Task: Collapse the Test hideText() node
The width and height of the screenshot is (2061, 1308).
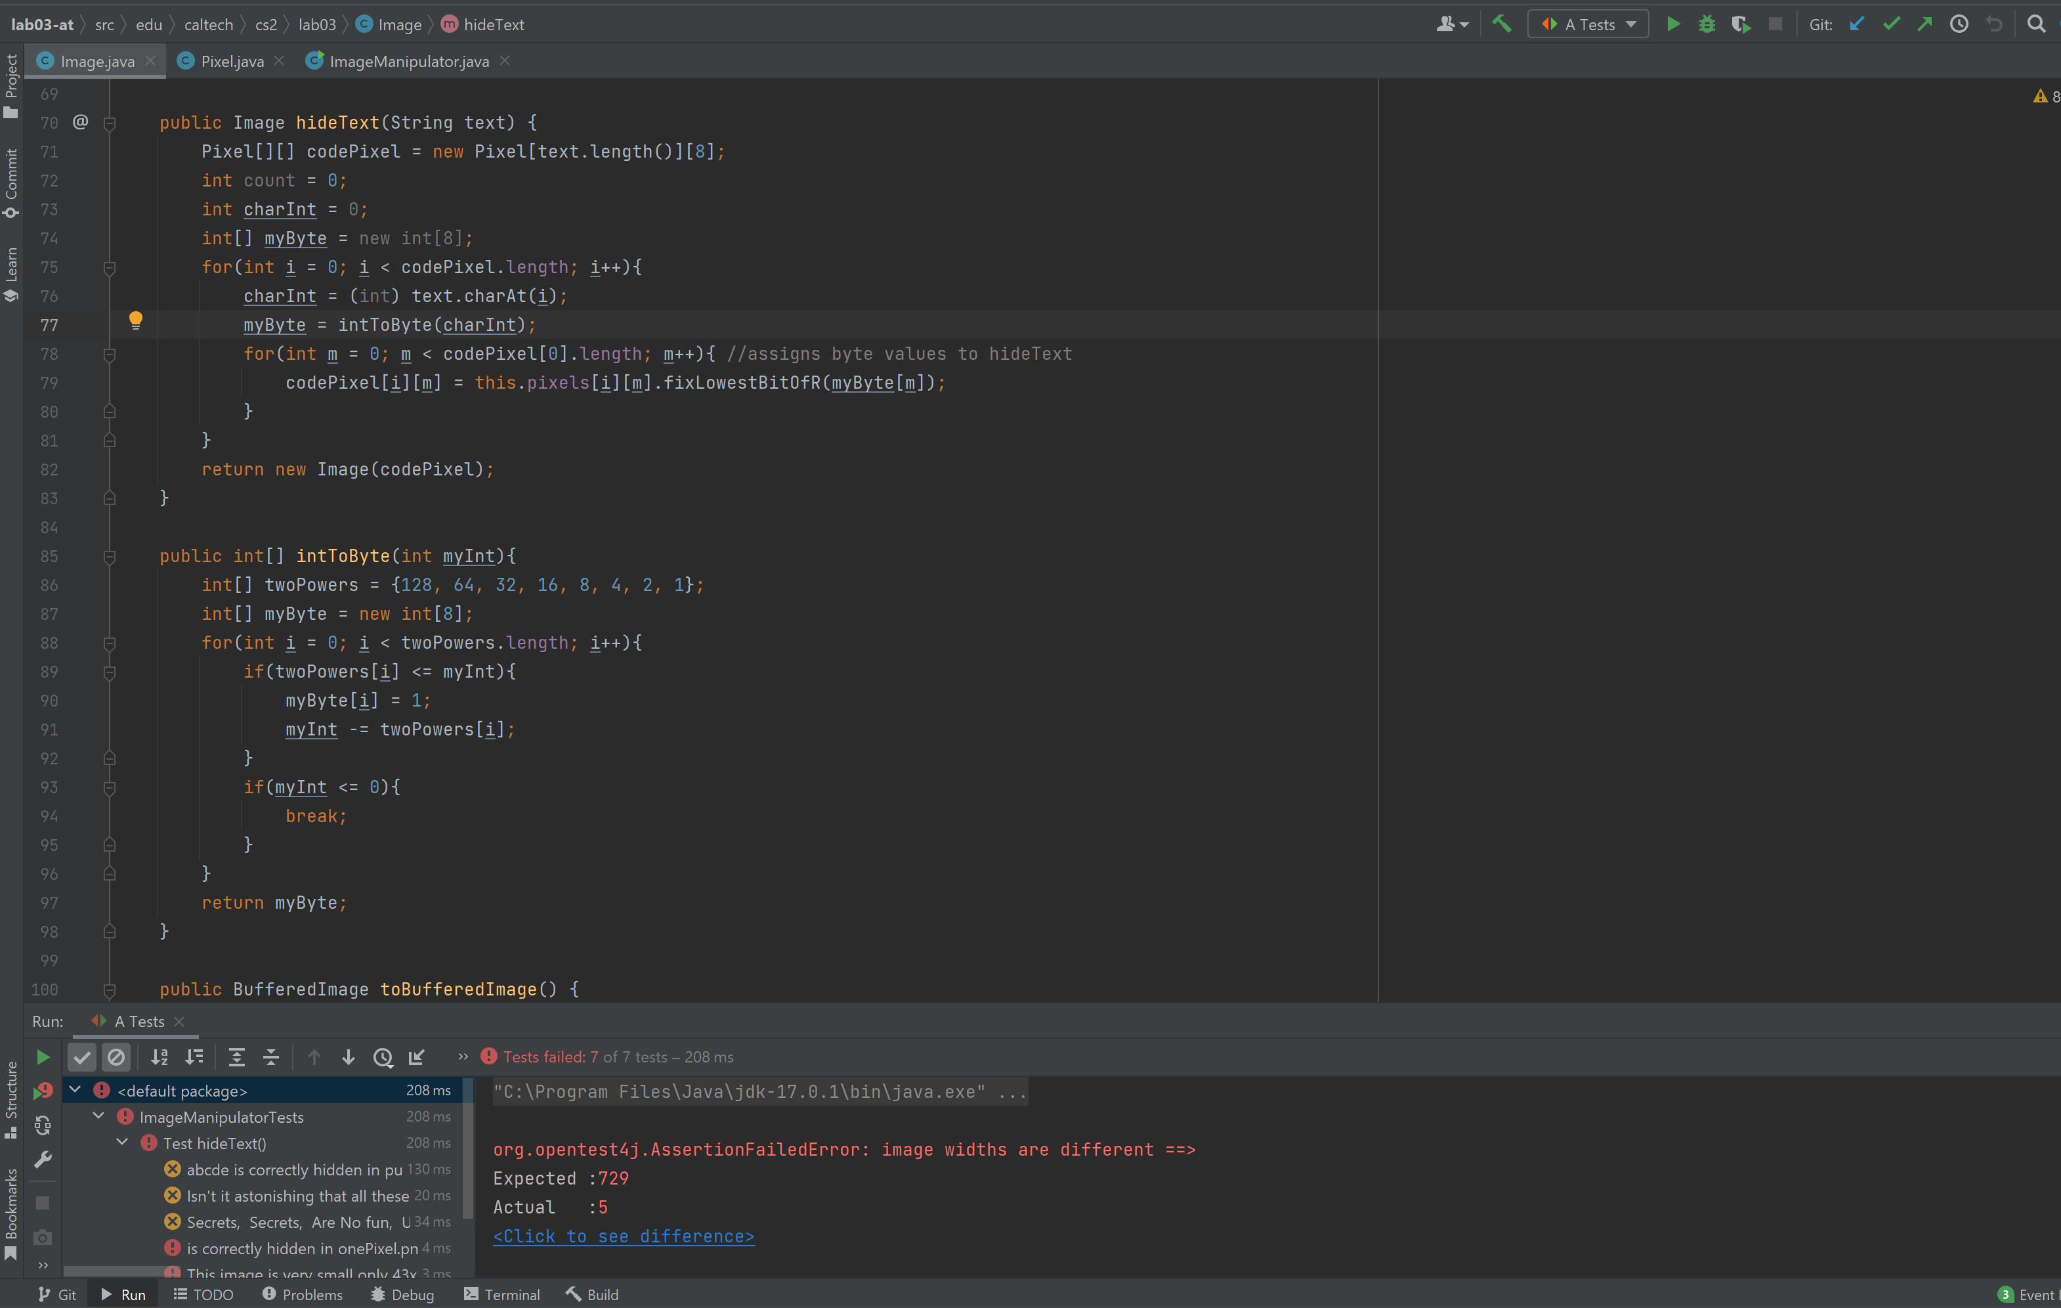Action: coord(123,1143)
